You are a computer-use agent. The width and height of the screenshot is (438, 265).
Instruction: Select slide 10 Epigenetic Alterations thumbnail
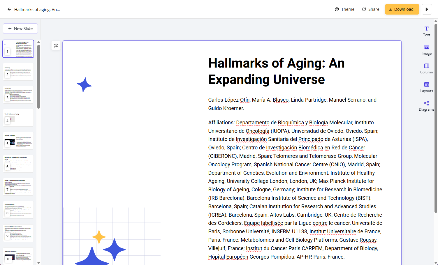coord(18,256)
